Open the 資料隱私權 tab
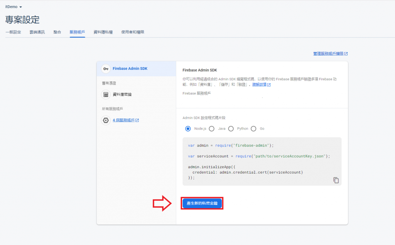Screen dimensions: 395x245 [x=103, y=32]
